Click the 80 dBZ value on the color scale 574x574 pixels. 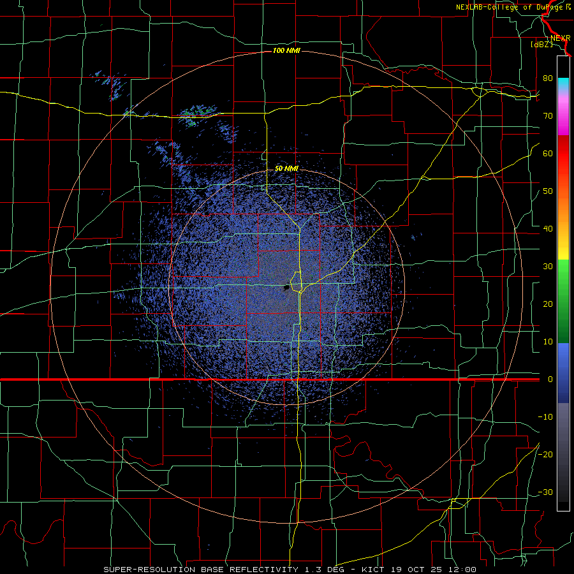point(548,78)
